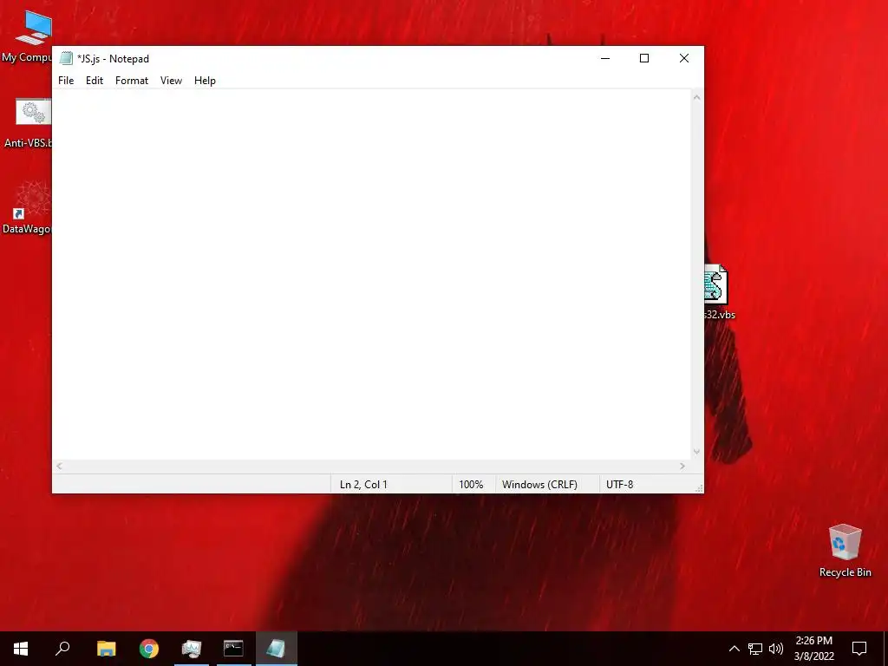
Task: Select the DataWagon shortcut icon
Action: [26, 208]
